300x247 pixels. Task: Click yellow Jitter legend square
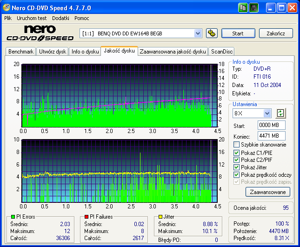160,217
